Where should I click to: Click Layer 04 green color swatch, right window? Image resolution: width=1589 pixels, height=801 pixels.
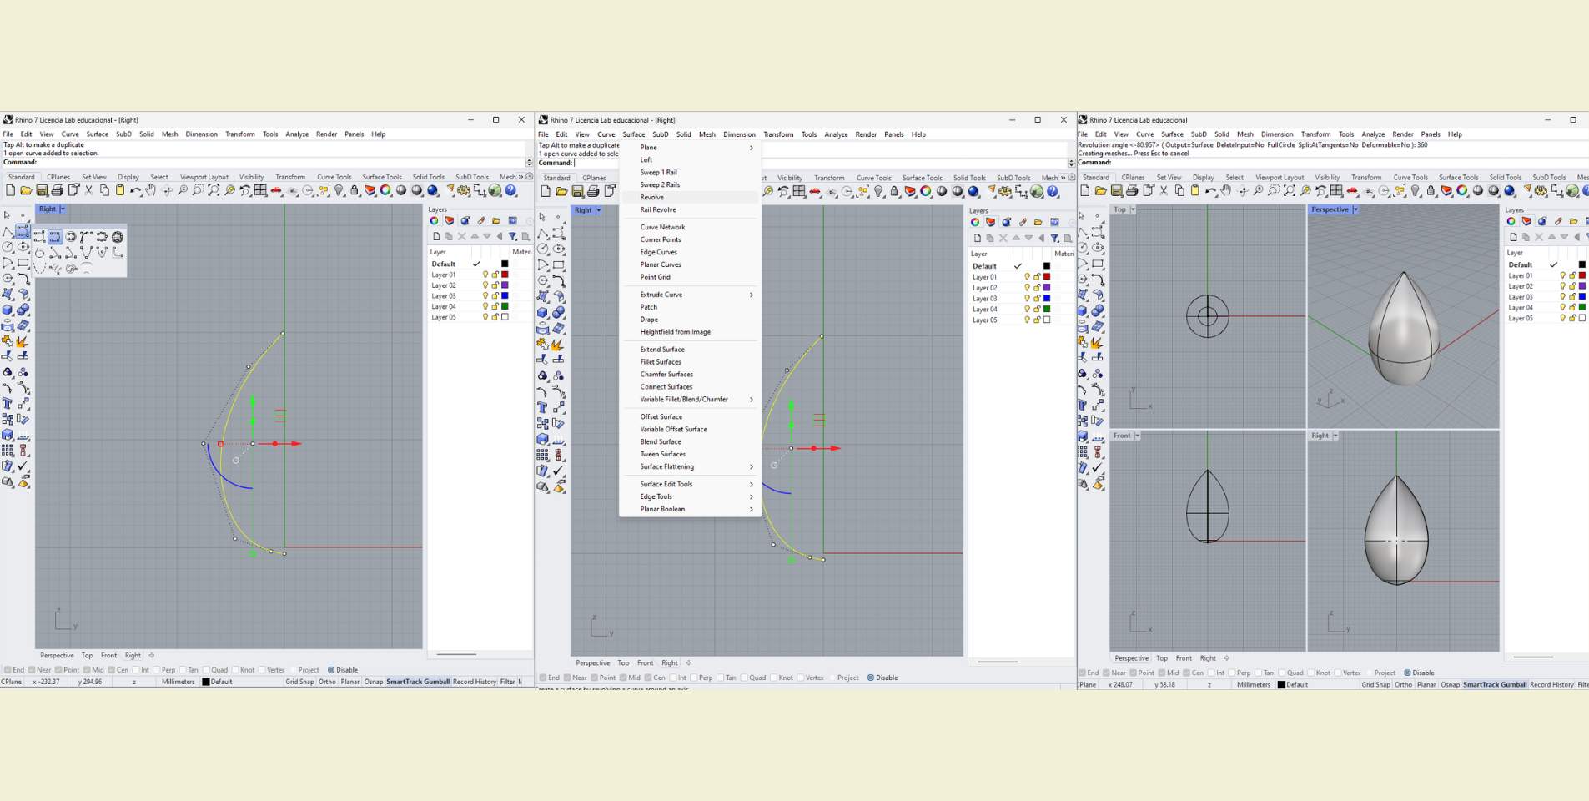tap(1582, 307)
